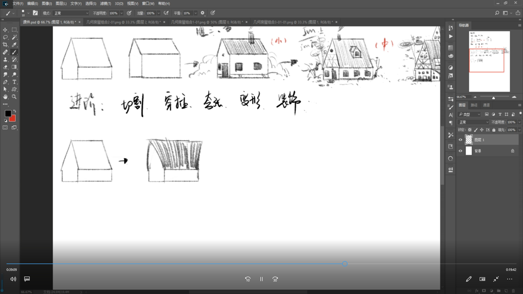This screenshot has width=523, height=294.
Task: Open the brush preset picker dropdown
Action: (28, 13)
